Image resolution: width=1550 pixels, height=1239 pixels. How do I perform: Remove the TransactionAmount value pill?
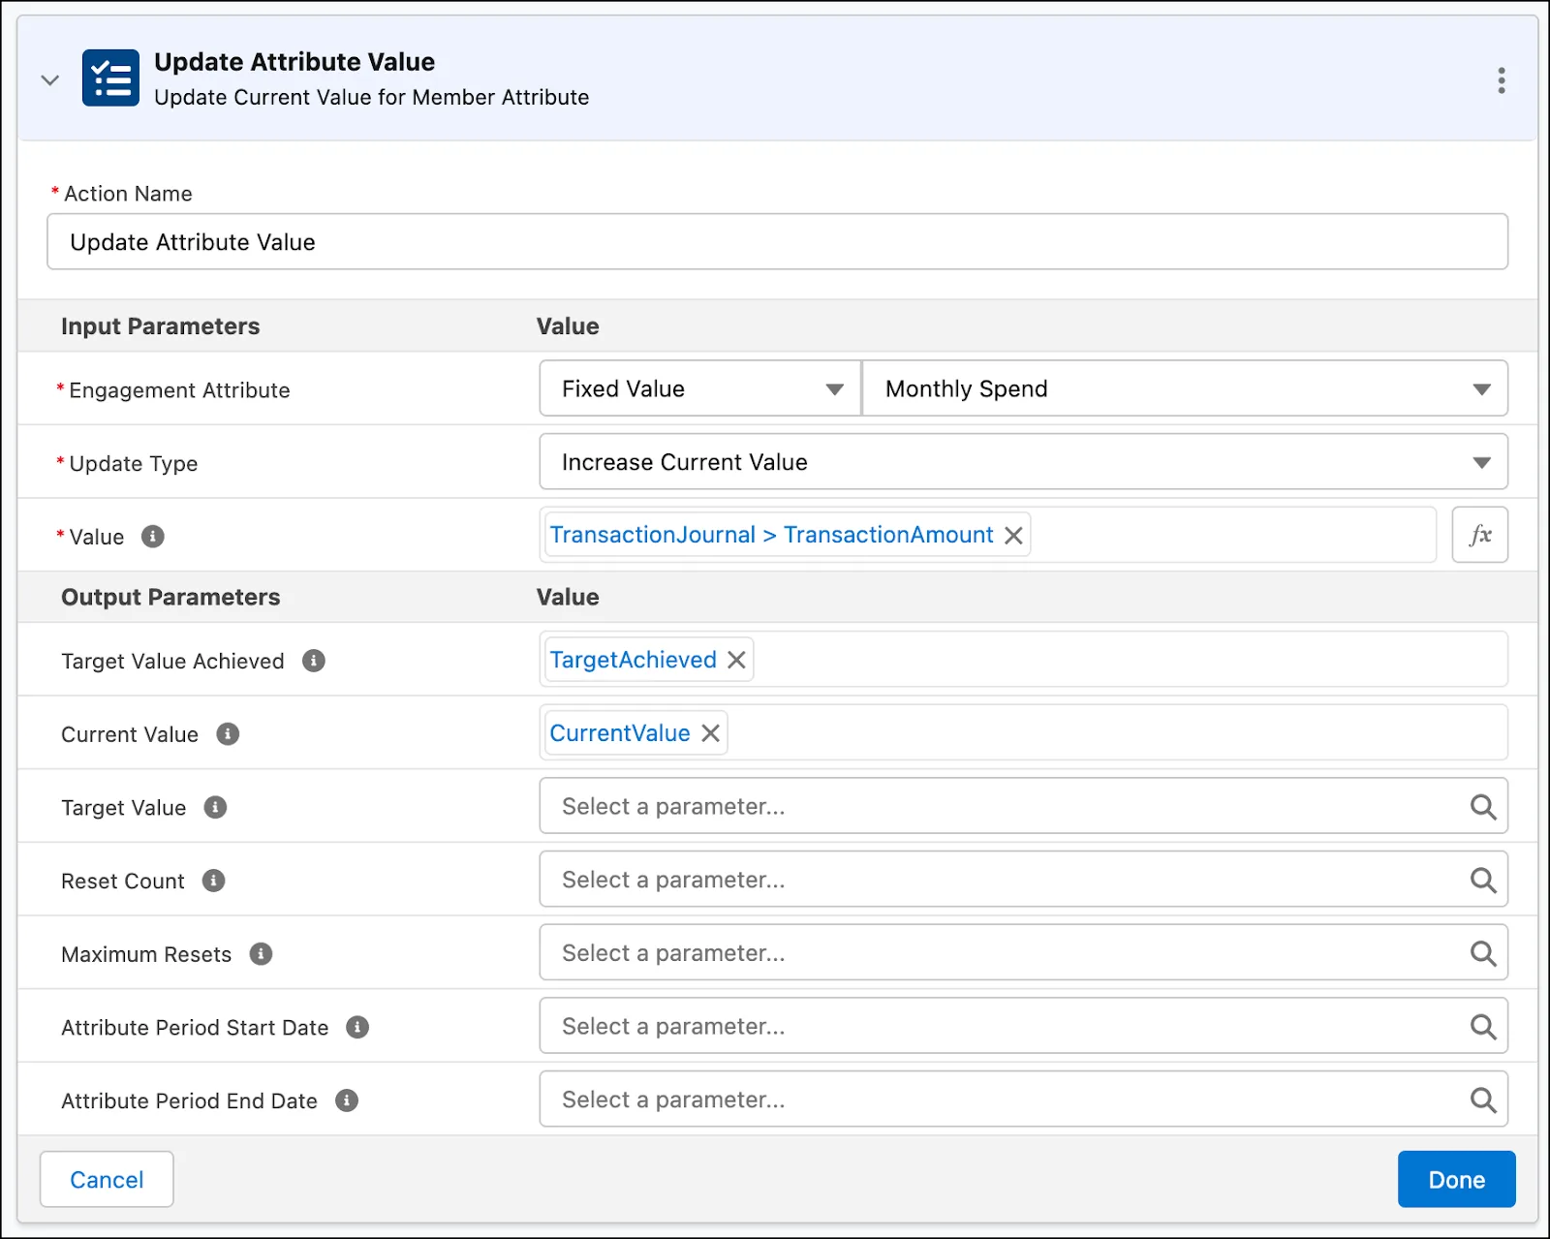[1013, 536]
